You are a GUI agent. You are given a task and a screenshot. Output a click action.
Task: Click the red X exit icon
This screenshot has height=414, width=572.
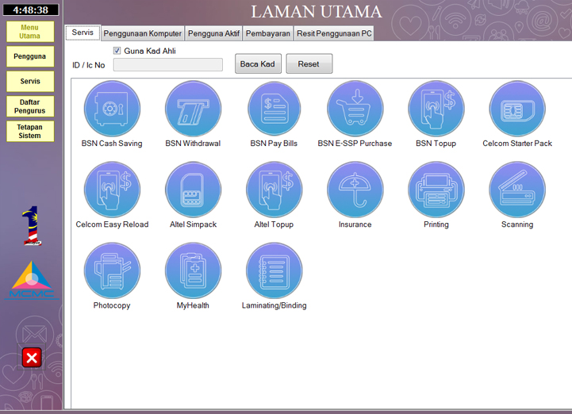click(x=32, y=358)
